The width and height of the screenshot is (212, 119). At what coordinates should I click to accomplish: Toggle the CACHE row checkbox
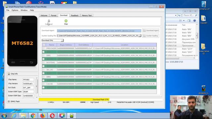(x=43, y=84)
